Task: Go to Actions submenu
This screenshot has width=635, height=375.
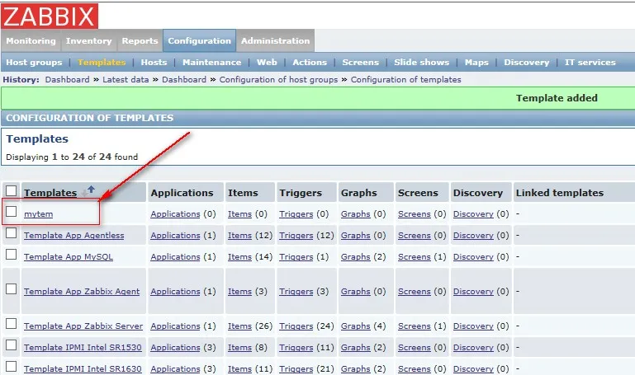Action: [x=310, y=63]
